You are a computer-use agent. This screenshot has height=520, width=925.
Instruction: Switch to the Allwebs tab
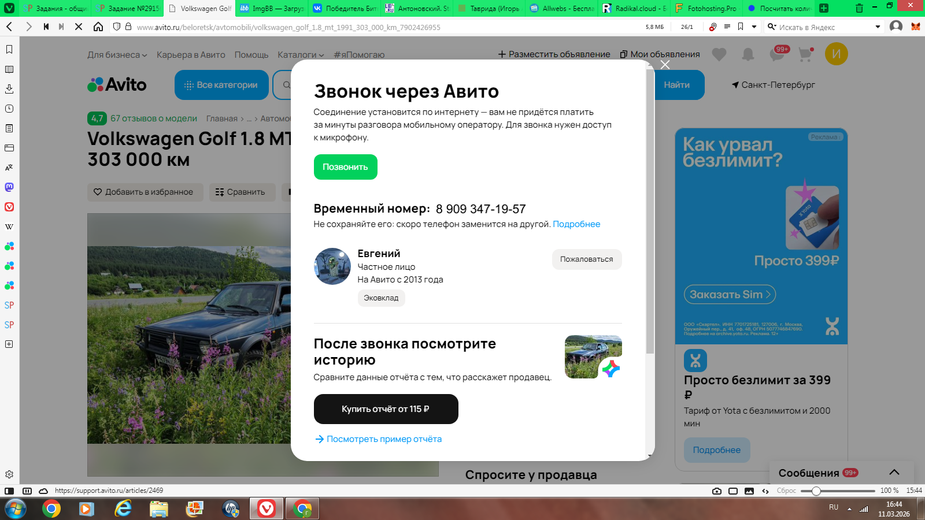[x=561, y=8]
